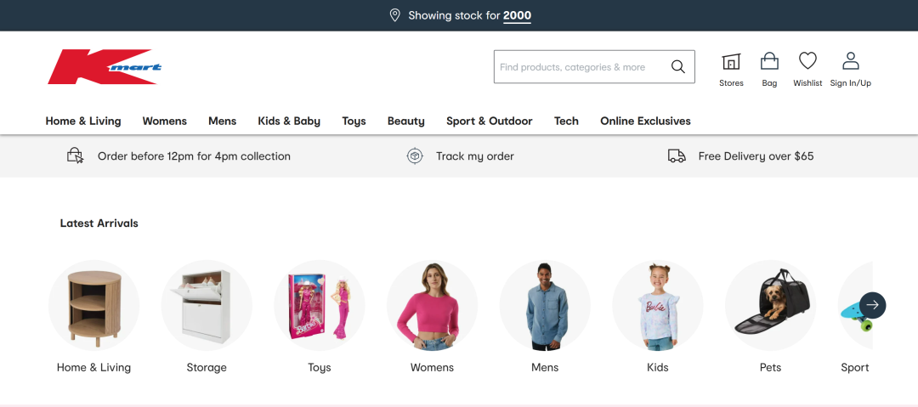Expand the Womens navigation menu
The width and height of the screenshot is (918, 407).
[165, 121]
